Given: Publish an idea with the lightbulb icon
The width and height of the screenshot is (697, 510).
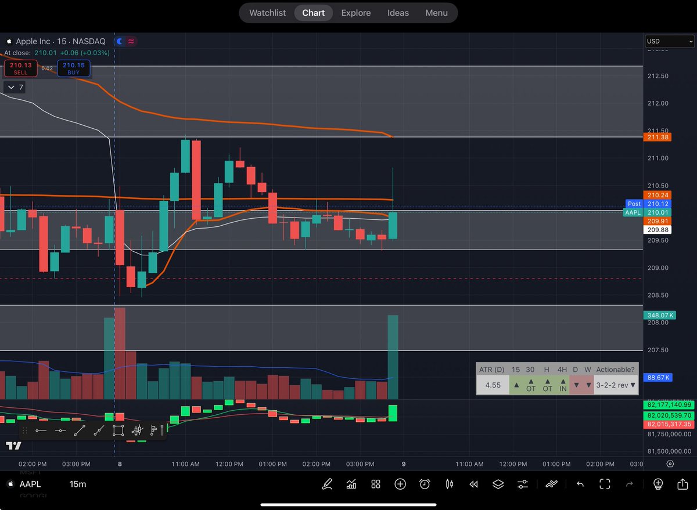Looking at the screenshot, I should pos(658,484).
